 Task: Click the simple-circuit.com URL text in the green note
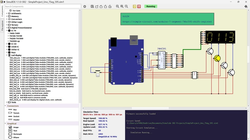tap(167, 22)
